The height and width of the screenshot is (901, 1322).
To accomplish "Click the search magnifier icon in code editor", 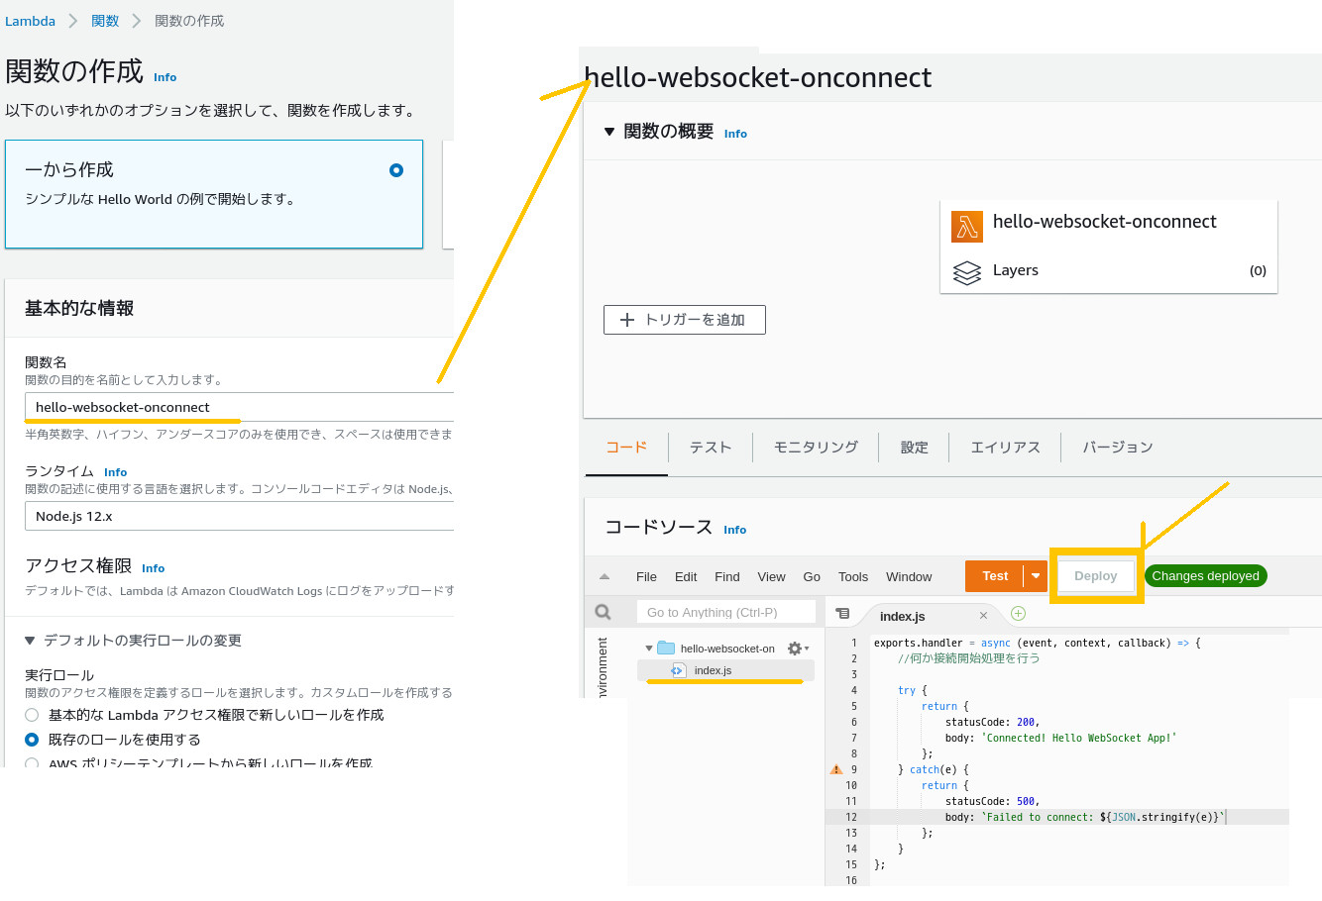I will click(x=603, y=612).
